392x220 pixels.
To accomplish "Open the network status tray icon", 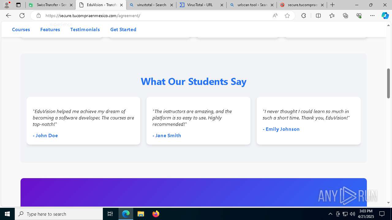I will click(x=345, y=214).
